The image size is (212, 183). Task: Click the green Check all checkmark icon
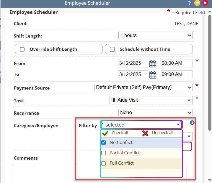pos(105,133)
